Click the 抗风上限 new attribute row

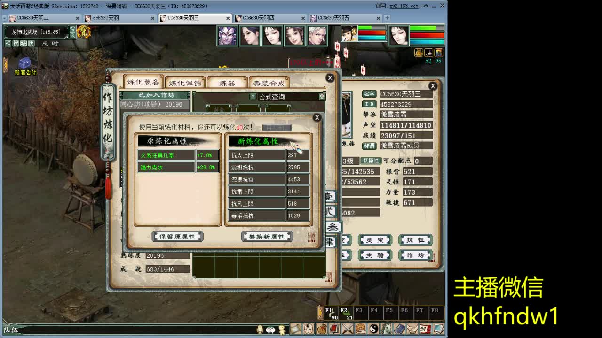pyautogui.click(x=269, y=204)
